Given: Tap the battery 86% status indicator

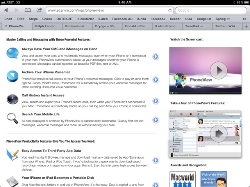Looking at the screenshot, I should [242, 2].
